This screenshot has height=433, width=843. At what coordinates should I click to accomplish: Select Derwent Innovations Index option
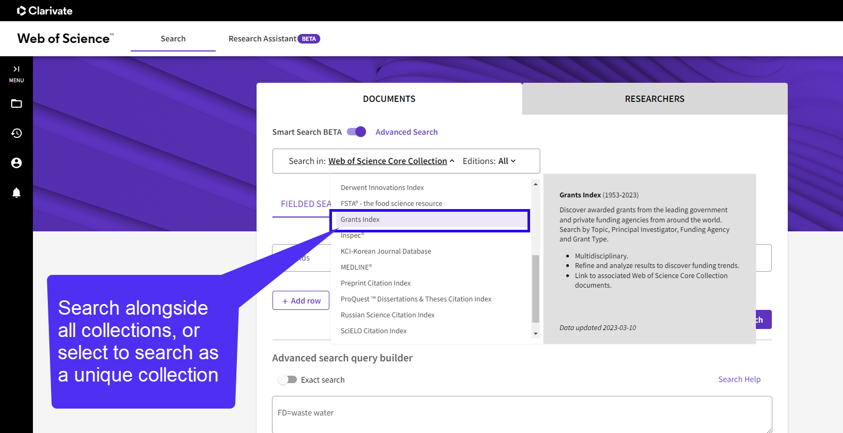[431, 188]
